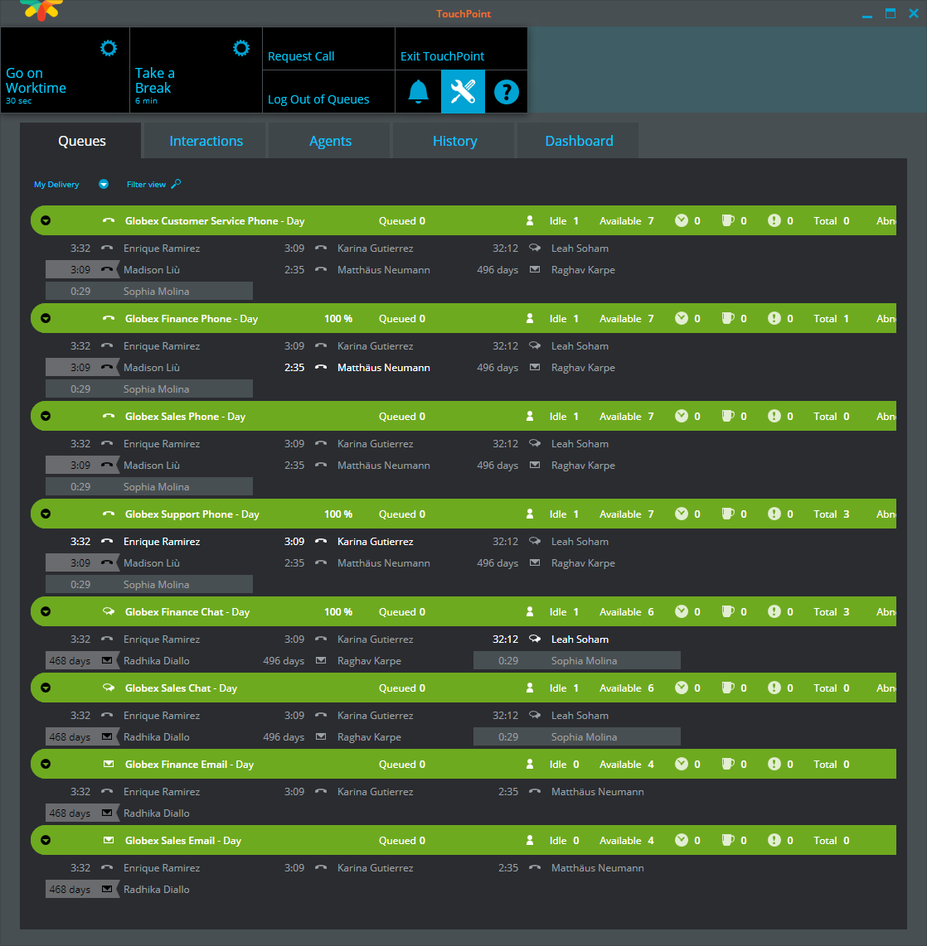Image resolution: width=927 pixels, height=946 pixels.
Task: Collapse the Globex Support Phone queue
Action: (46, 514)
